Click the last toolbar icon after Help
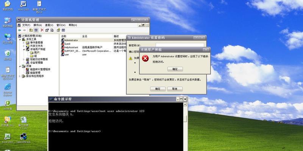The width and height of the screenshot is (303, 151). coord(63,30)
